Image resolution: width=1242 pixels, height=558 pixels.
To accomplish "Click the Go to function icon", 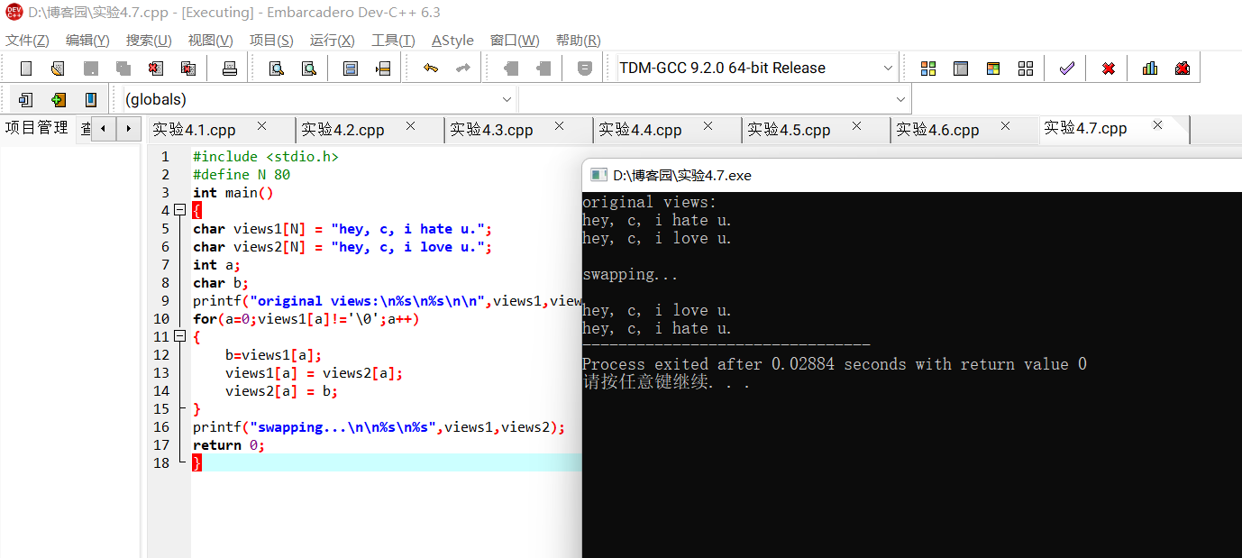I will point(351,69).
